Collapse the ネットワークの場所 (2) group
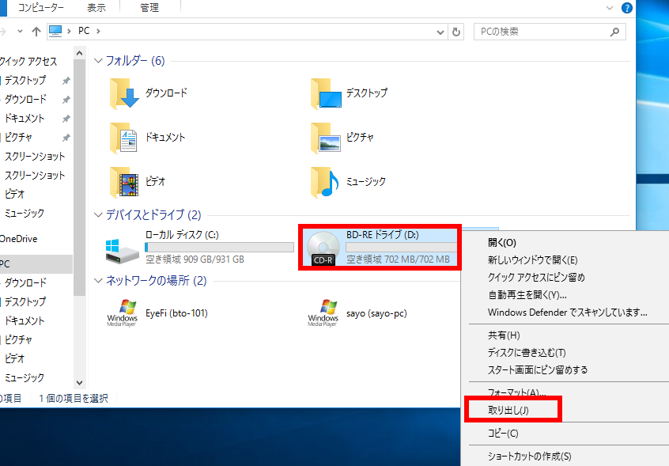The width and height of the screenshot is (669, 466). tap(99, 281)
